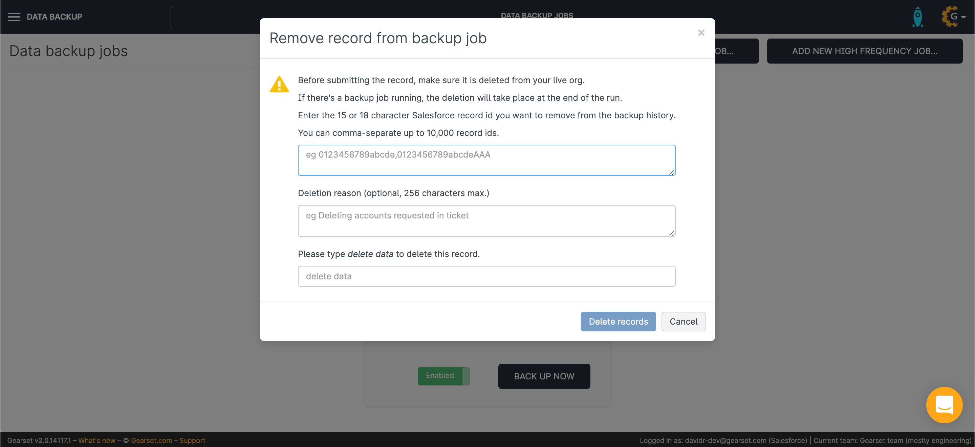Screen dimensions: 975x447
Task: Cancel the record removal dialog
Action: click(683, 322)
